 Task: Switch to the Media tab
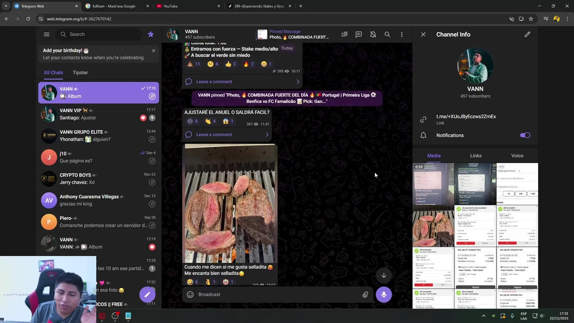434,156
